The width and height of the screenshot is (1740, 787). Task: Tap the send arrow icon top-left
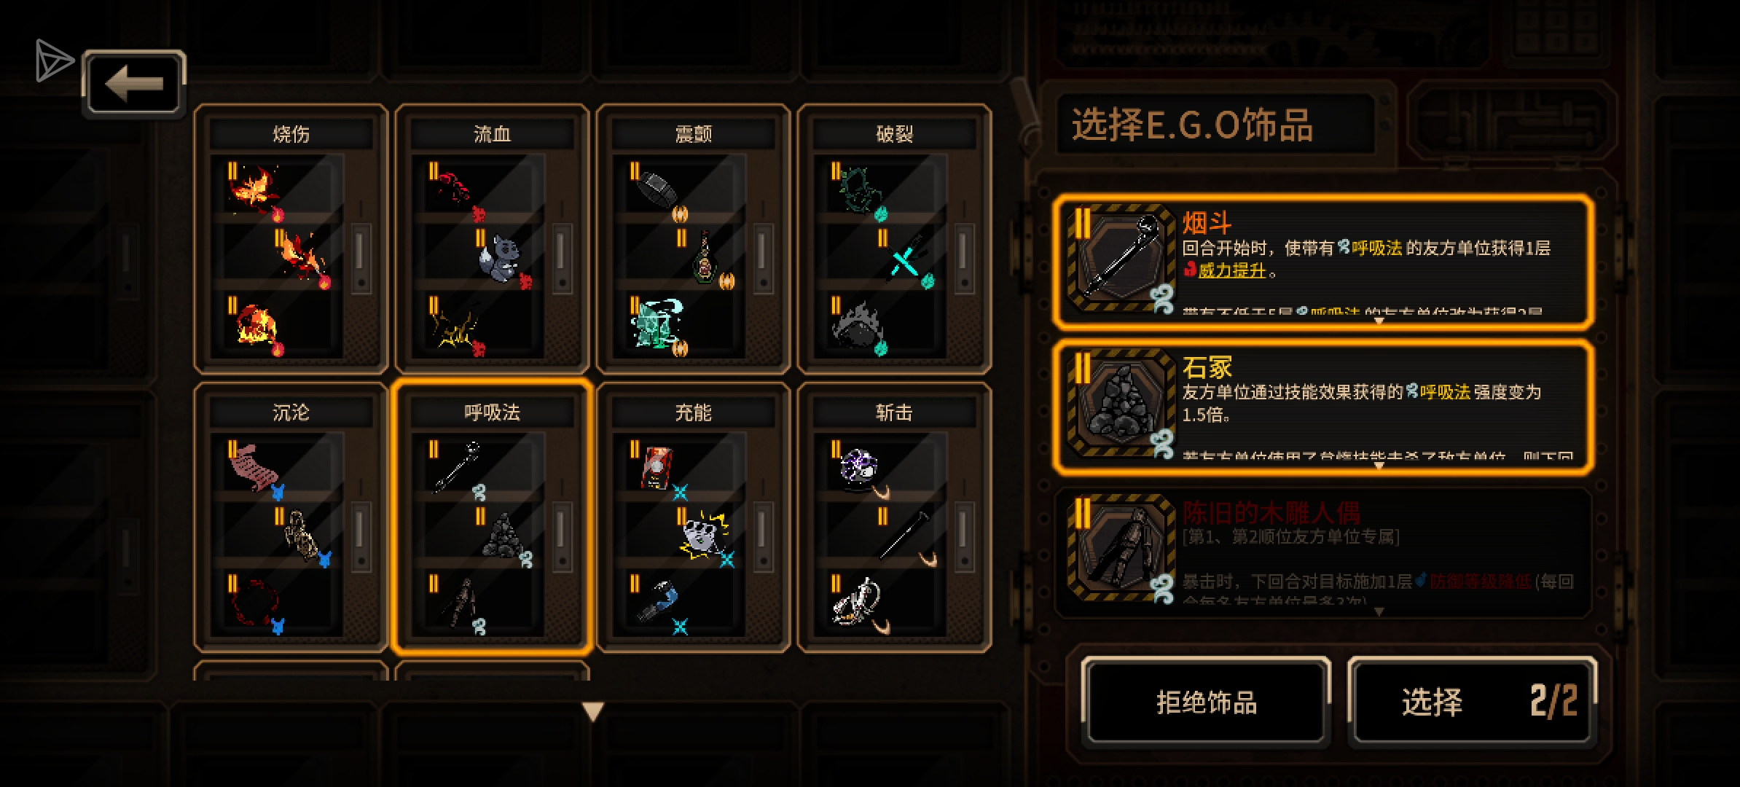tap(54, 60)
